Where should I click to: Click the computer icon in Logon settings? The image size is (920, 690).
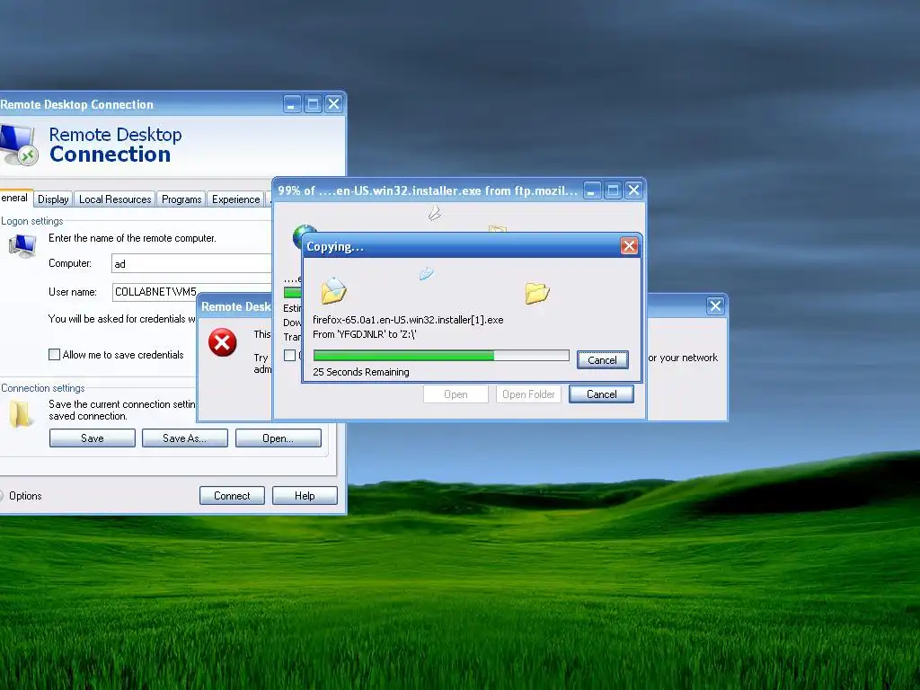pyautogui.click(x=22, y=246)
